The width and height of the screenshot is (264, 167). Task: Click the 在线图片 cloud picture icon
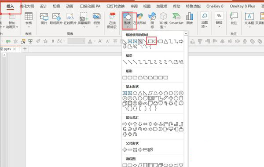(x=70, y=17)
